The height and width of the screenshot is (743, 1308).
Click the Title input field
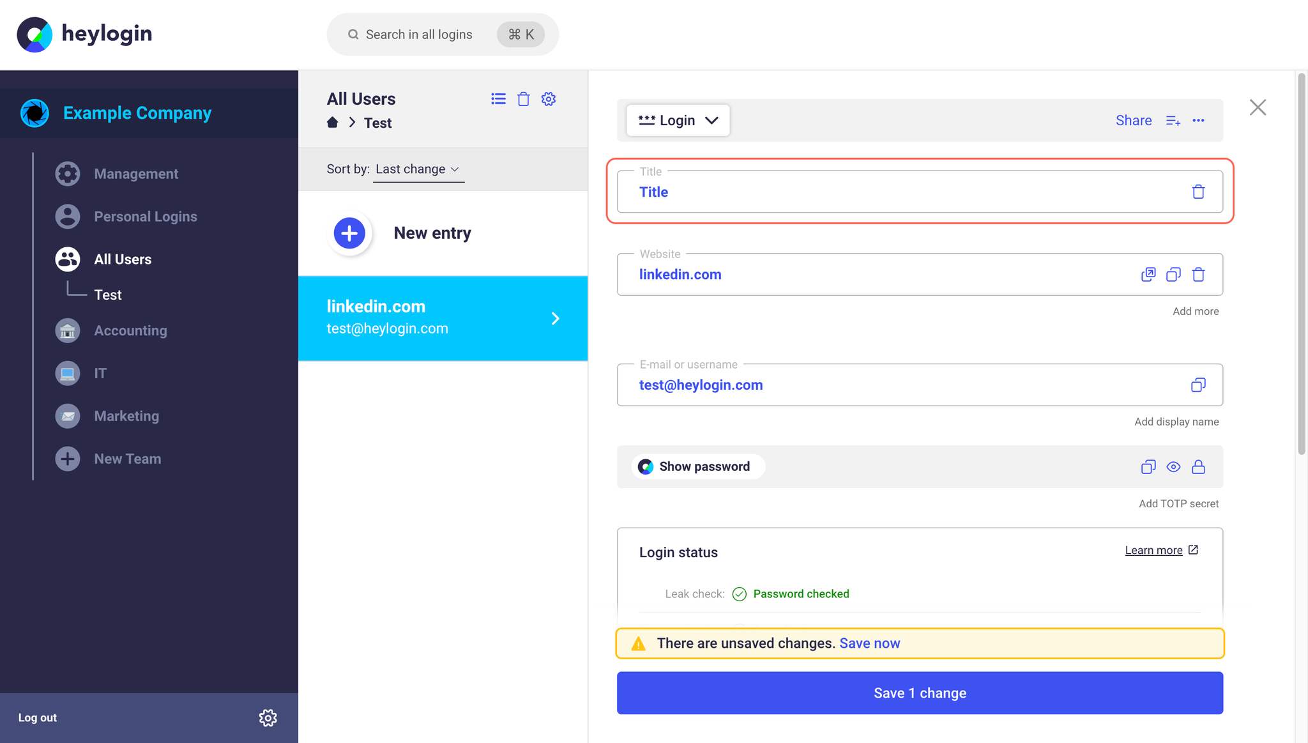(x=920, y=192)
